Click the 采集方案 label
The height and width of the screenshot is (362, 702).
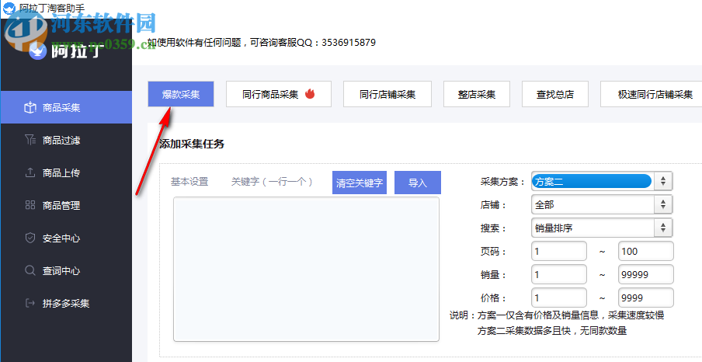502,182
